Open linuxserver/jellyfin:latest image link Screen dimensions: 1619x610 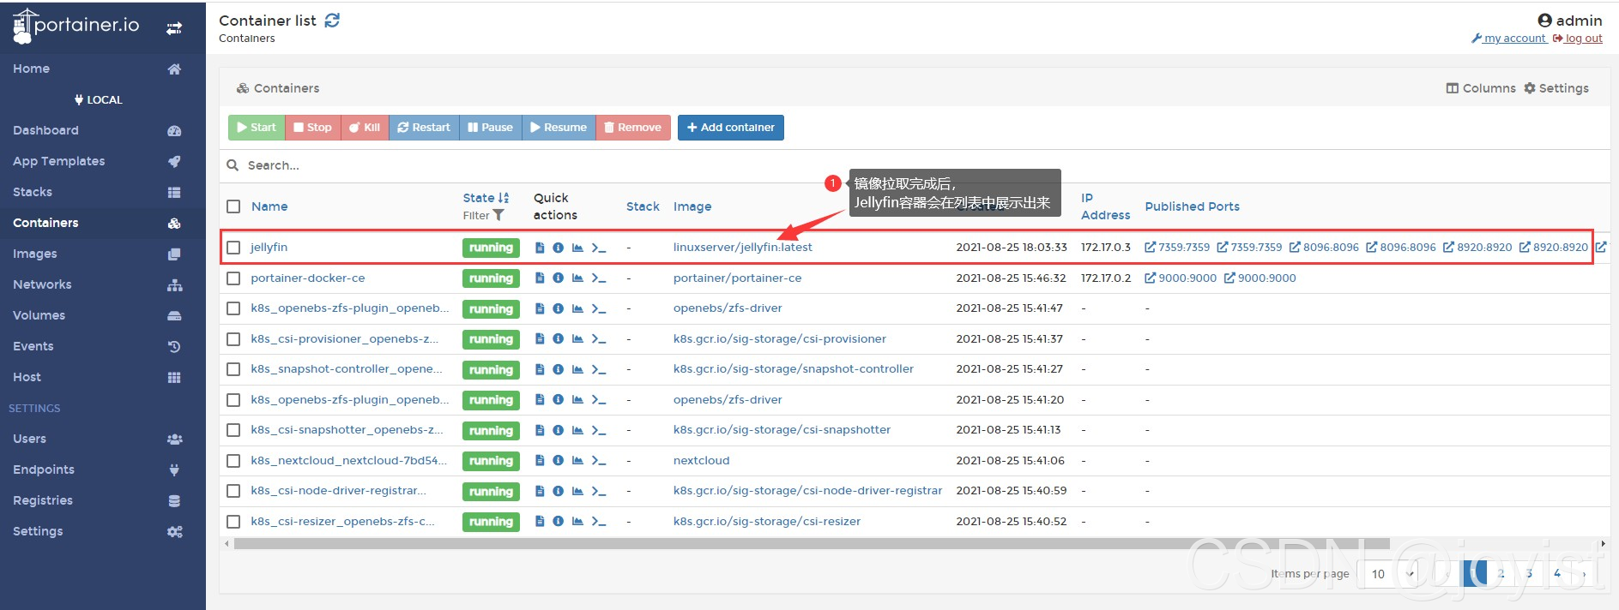(x=742, y=247)
